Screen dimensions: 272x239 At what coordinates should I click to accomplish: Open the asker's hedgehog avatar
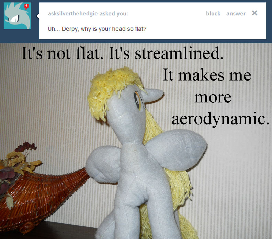17,16
